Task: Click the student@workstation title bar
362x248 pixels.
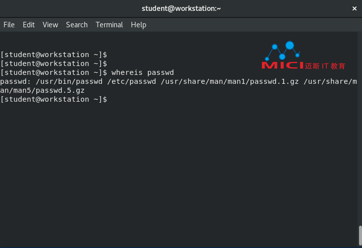Action: click(x=181, y=8)
